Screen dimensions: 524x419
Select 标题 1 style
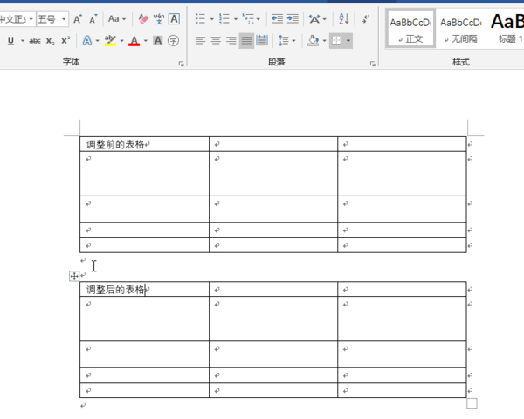(x=507, y=29)
